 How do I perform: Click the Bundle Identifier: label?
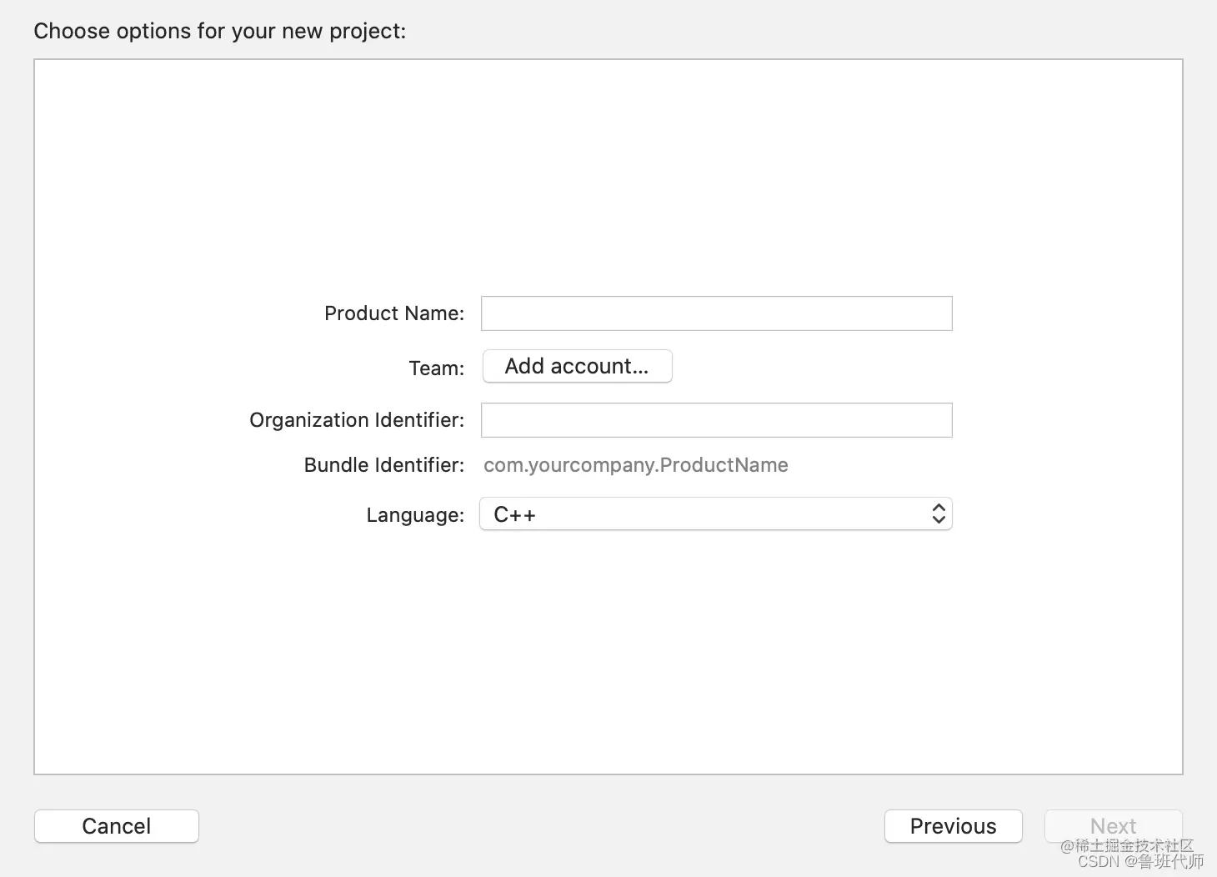[384, 465]
